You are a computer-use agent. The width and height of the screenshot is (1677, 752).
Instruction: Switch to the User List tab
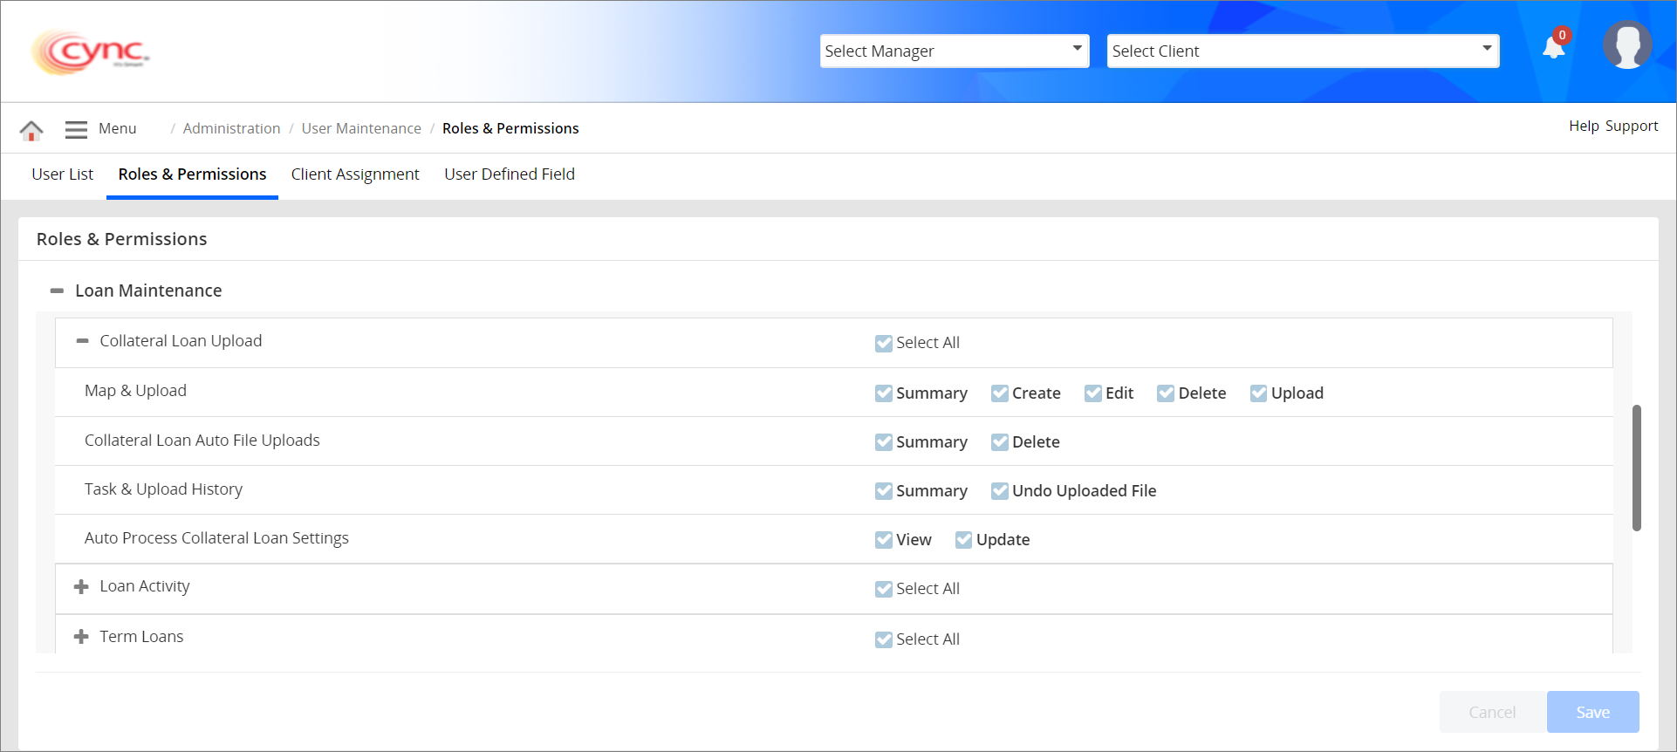[62, 174]
